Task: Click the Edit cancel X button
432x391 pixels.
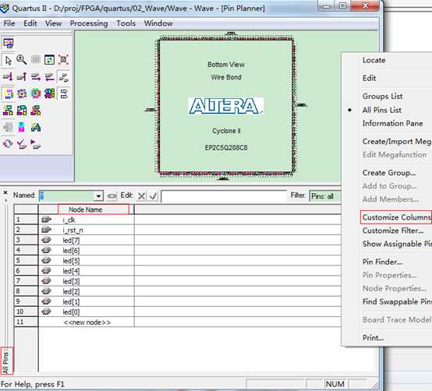Action: point(141,196)
